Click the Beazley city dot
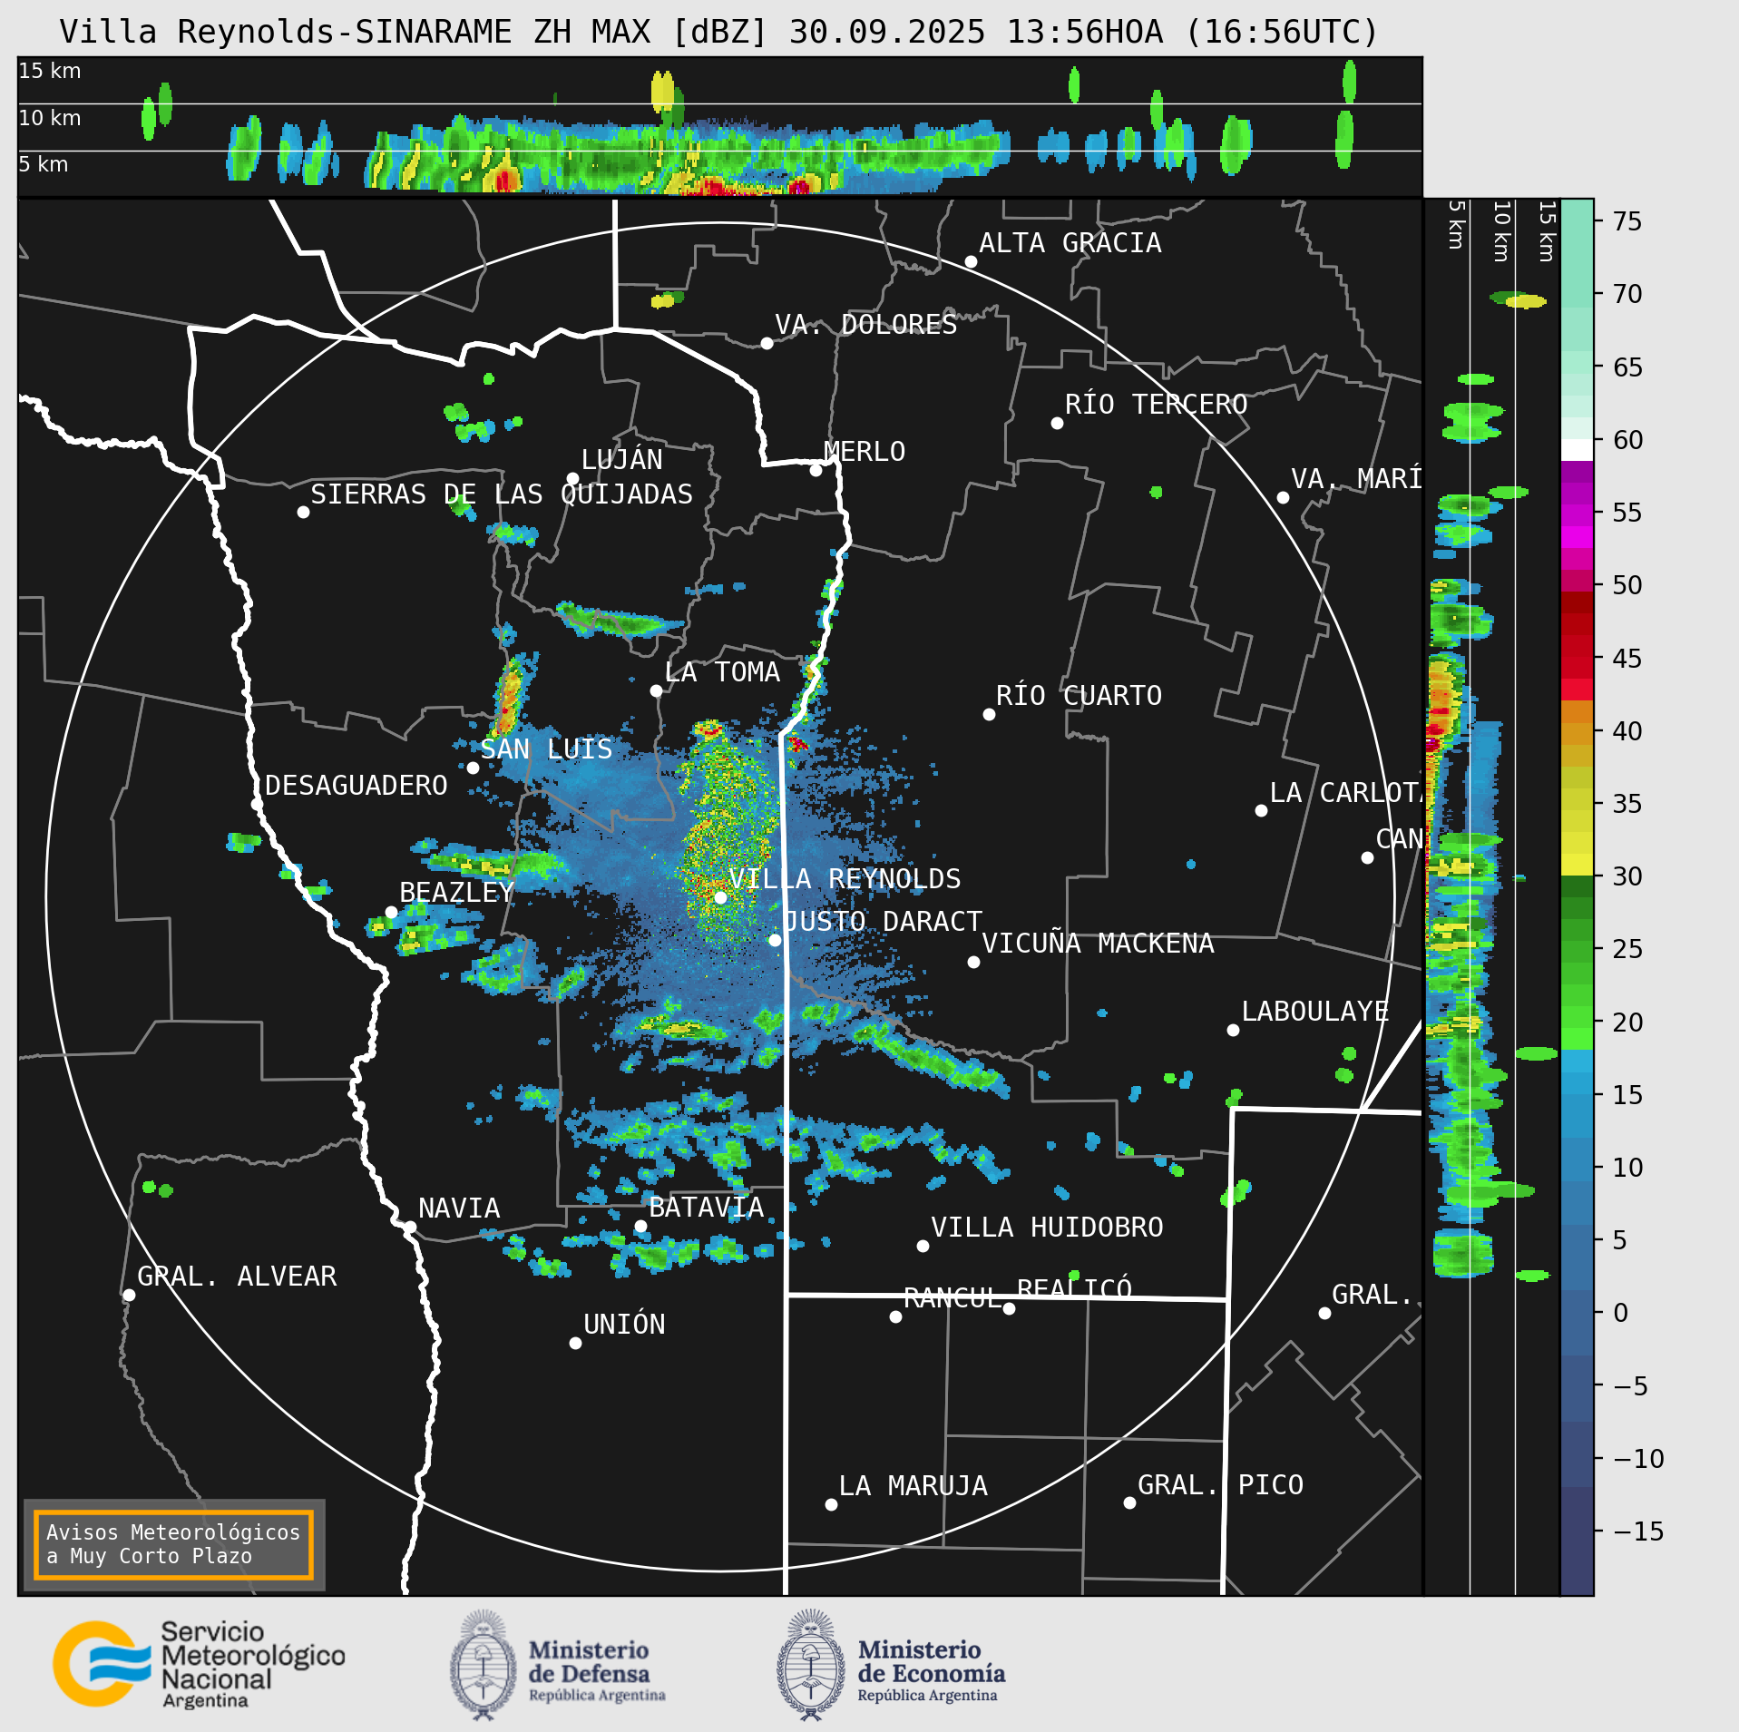This screenshot has height=1732, width=1739. (391, 912)
